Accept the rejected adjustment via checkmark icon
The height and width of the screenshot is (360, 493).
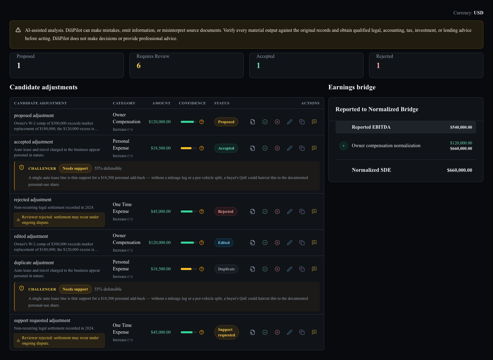265,211
